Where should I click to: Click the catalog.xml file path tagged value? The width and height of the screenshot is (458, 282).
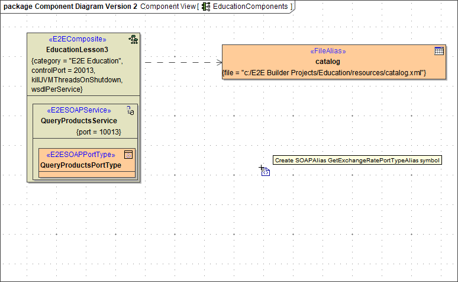[324, 72]
